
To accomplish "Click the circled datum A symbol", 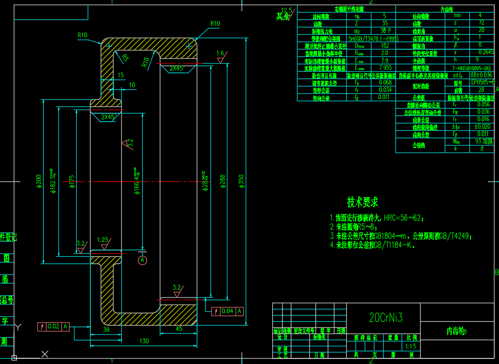I will 142,260.
